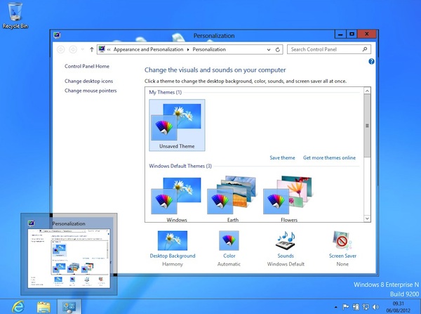
Task: Open Action Center flag tray icon
Action: 346,307
